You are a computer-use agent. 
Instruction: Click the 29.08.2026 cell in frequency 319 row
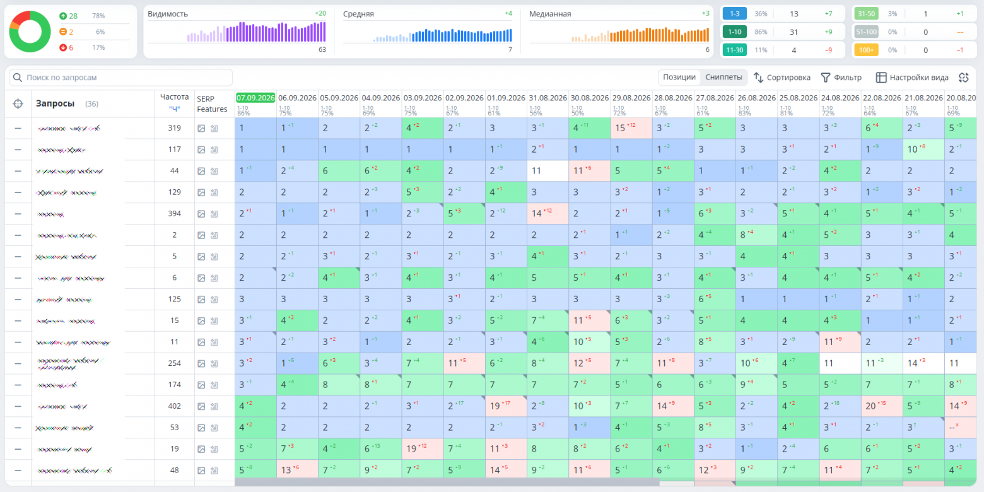[x=631, y=128]
